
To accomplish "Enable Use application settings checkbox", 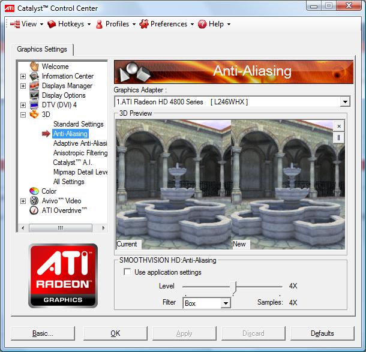I will click(x=127, y=272).
